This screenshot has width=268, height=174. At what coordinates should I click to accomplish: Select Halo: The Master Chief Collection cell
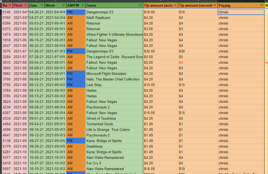[x=114, y=79]
